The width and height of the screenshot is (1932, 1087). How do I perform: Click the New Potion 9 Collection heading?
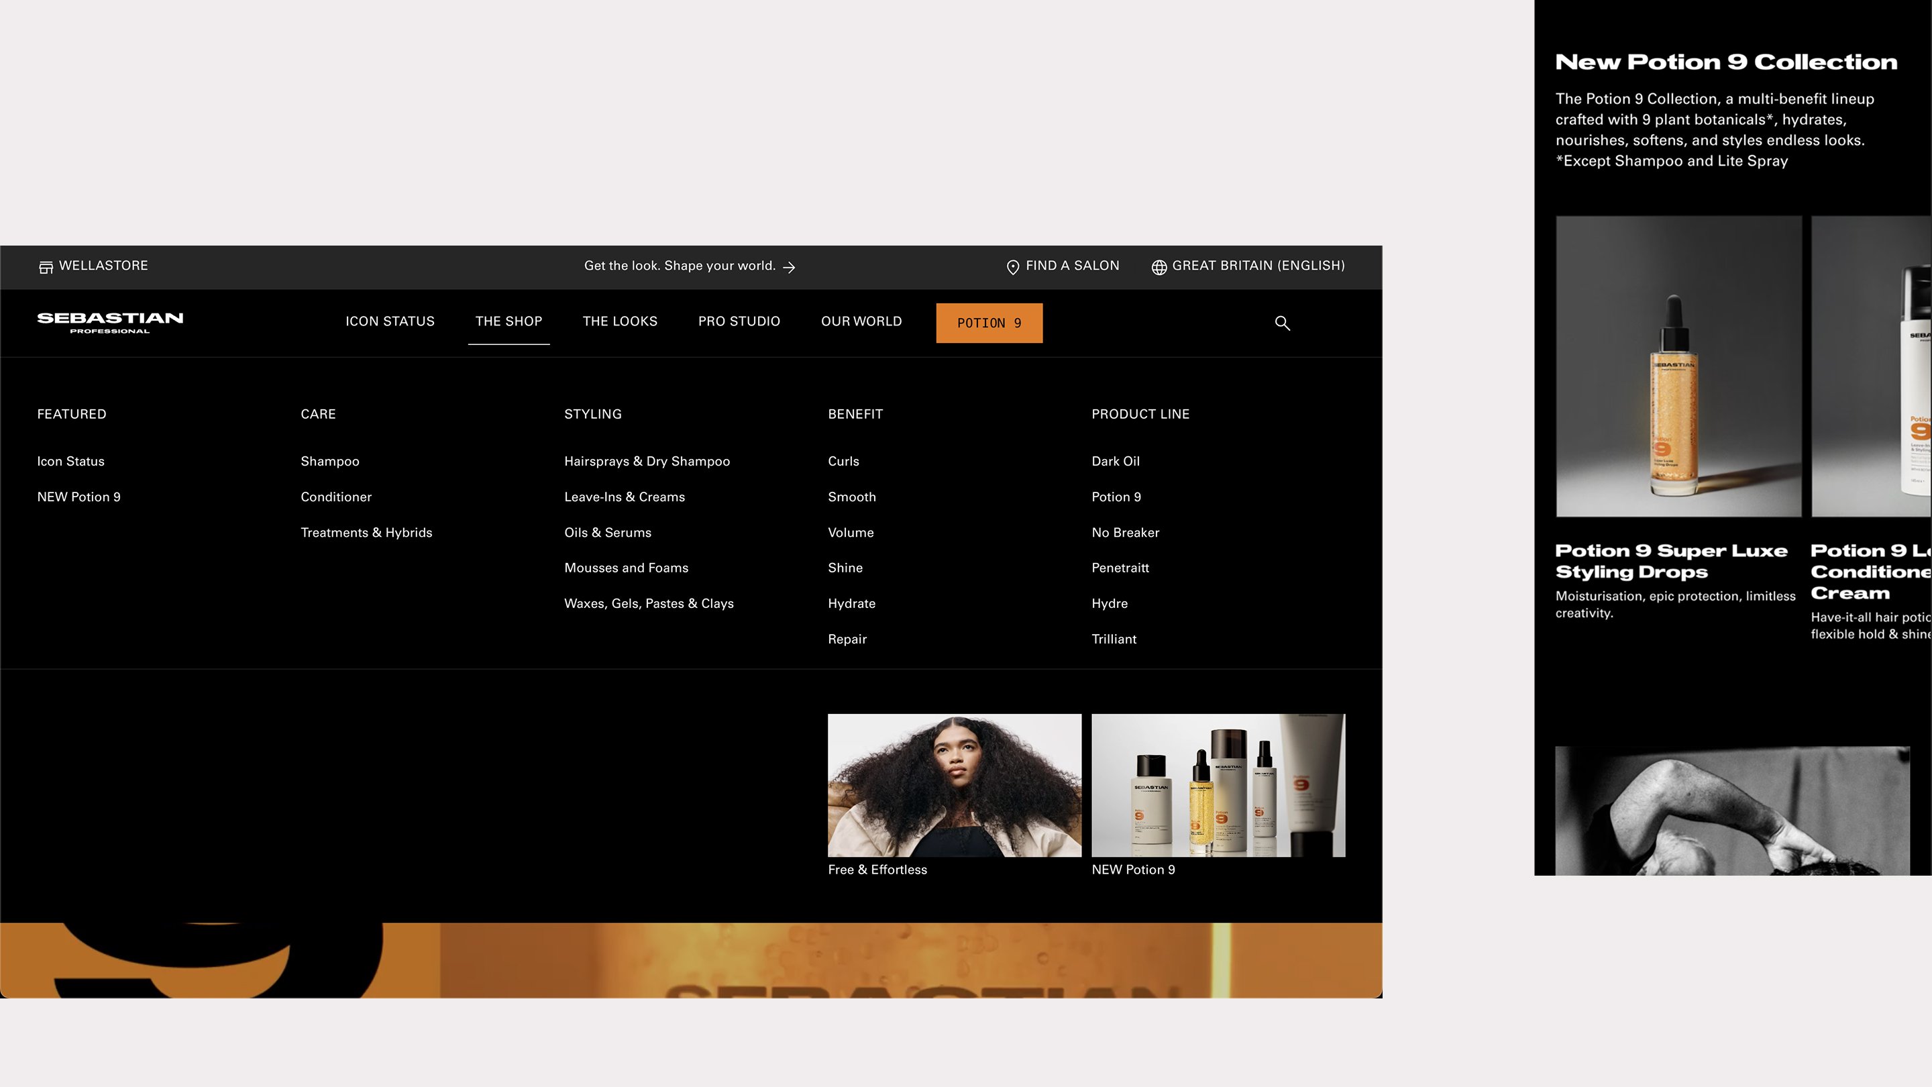1727,62
